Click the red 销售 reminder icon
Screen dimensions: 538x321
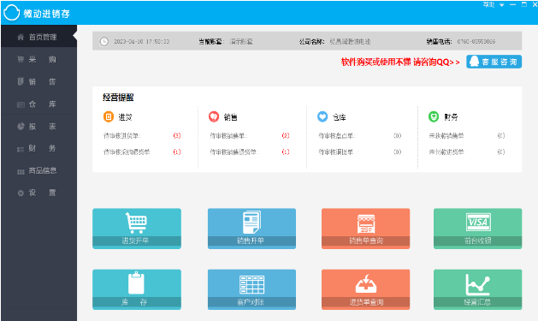pos(214,116)
